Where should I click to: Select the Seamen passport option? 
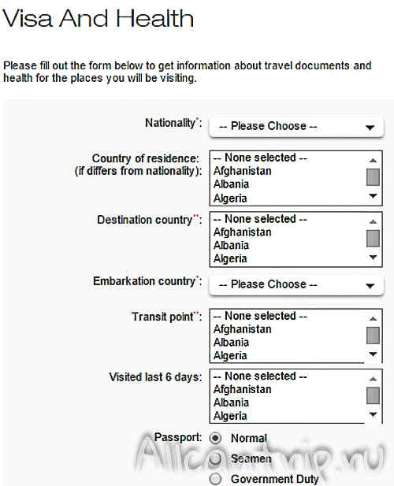[x=215, y=458]
